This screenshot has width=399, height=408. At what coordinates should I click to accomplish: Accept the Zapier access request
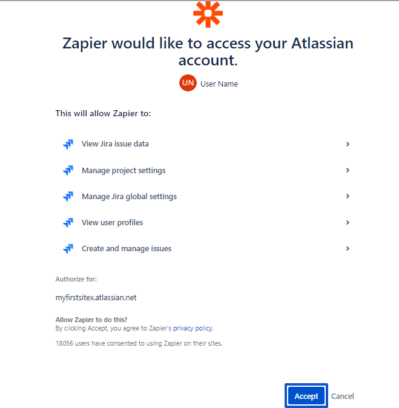click(x=306, y=396)
